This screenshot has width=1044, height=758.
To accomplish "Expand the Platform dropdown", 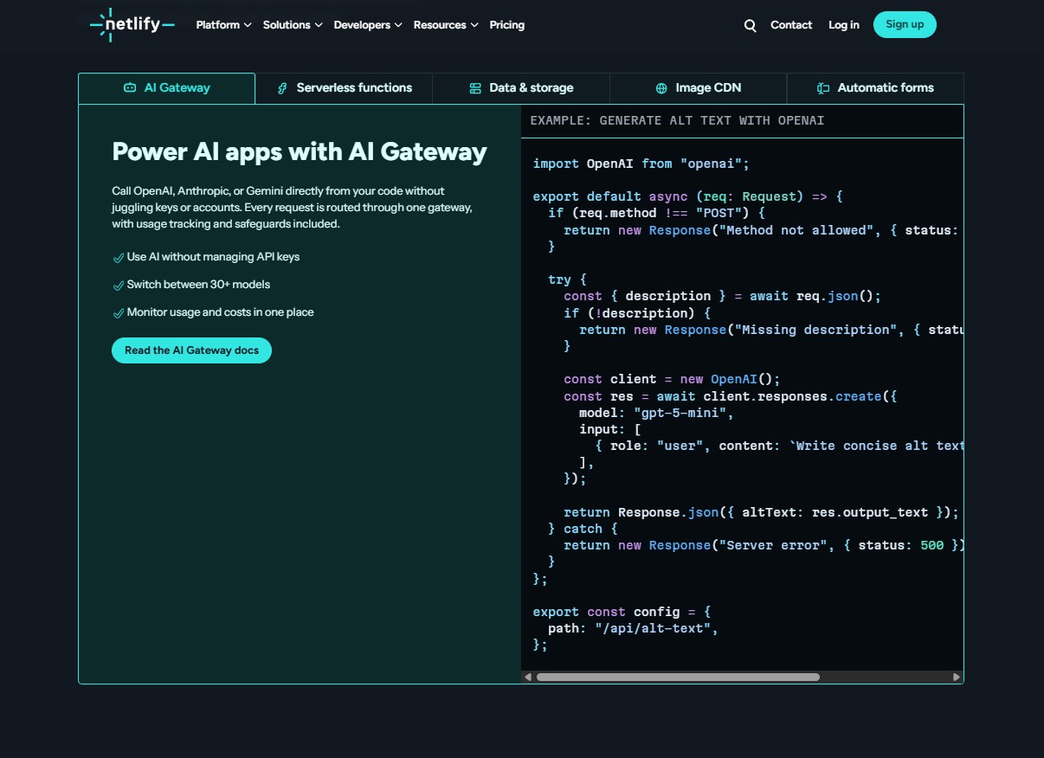I will click(222, 25).
